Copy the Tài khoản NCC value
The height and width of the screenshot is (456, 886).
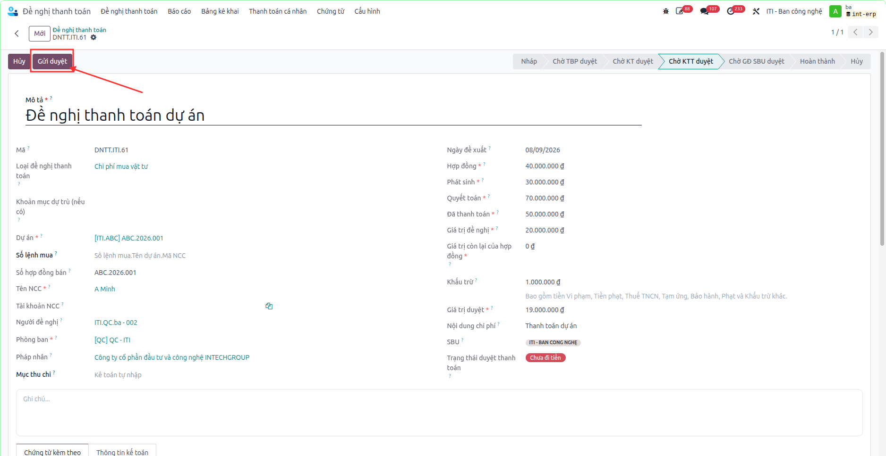point(269,306)
